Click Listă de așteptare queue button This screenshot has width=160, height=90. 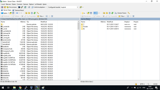pos(38,7)
